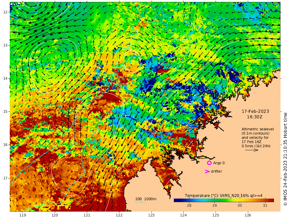Click the temperature color bar at 31

265,201
